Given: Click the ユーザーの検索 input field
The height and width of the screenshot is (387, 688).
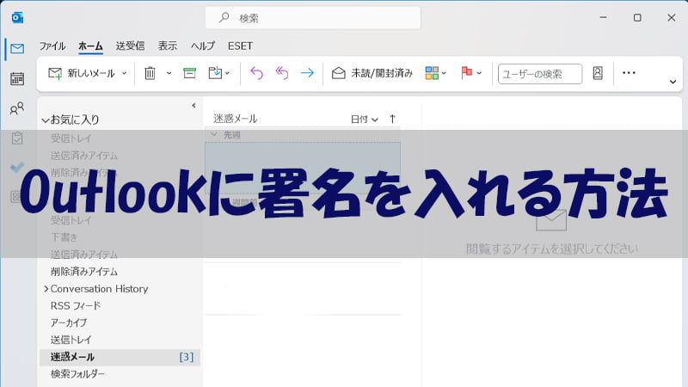Looking at the screenshot, I should (x=539, y=73).
